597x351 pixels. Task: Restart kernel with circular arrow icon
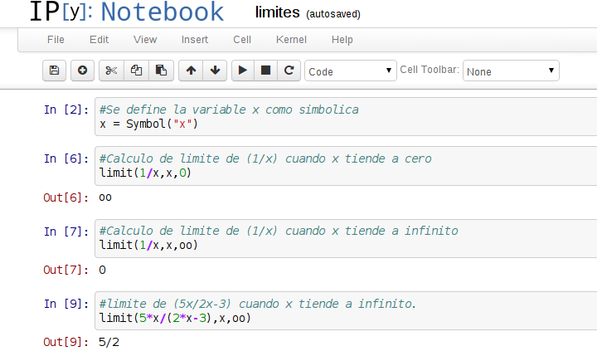(289, 71)
